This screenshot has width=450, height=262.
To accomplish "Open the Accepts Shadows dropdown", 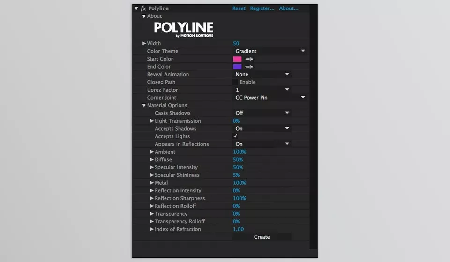I will (x=262, y=129).
